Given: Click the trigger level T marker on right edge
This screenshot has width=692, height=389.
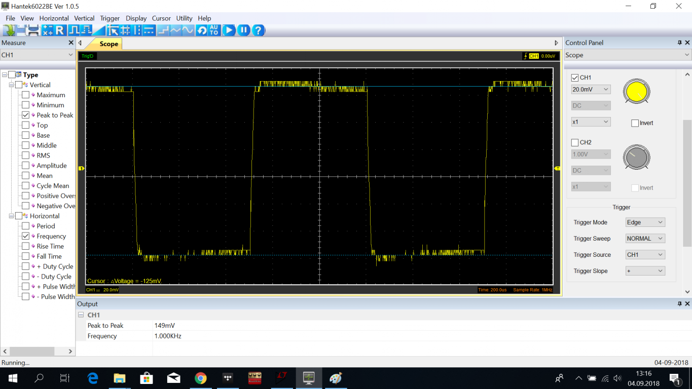Looking at the screenshot, I should (557, 168).
